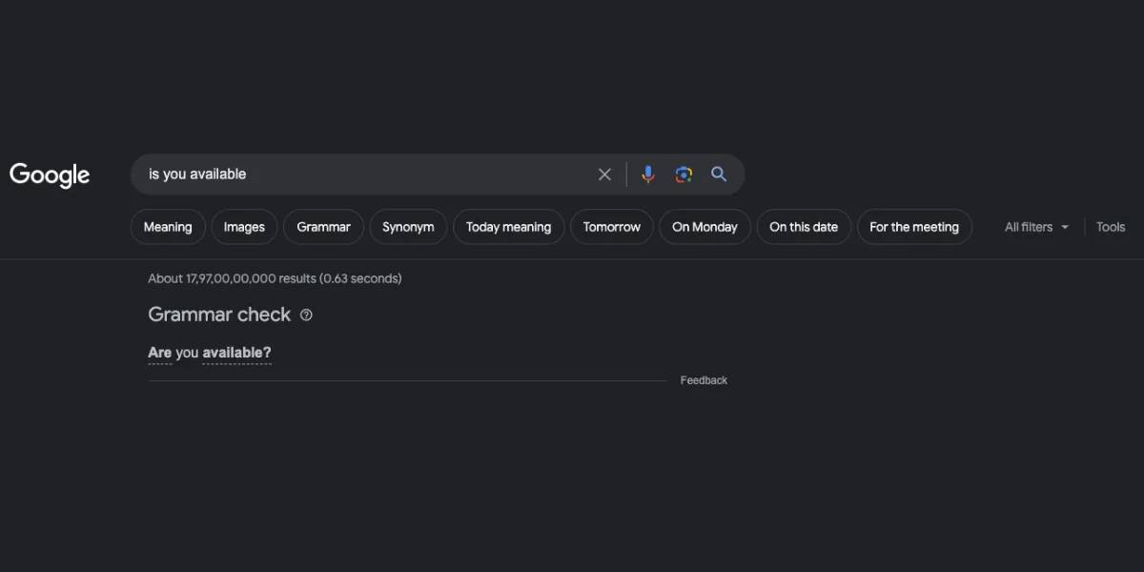
Task: Open the Tools menu
Action: [1111, 227]
